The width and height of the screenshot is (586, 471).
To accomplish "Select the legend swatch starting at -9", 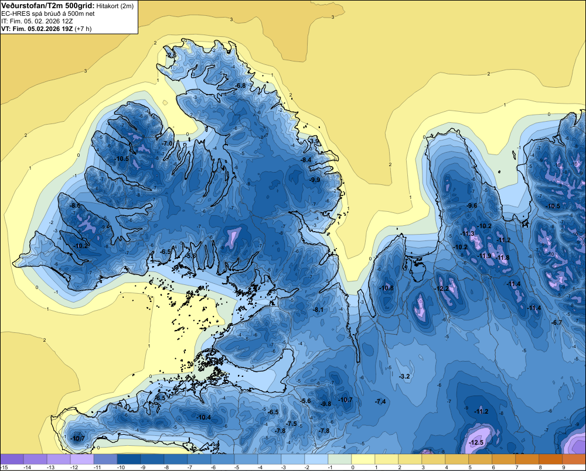I will pyautogui.click(x=152, y=459).
